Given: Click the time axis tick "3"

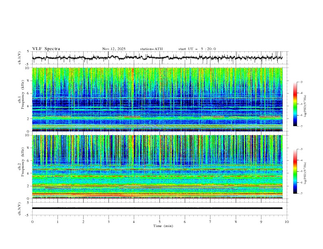Looking at the screenshot, I should pos(108,222).
